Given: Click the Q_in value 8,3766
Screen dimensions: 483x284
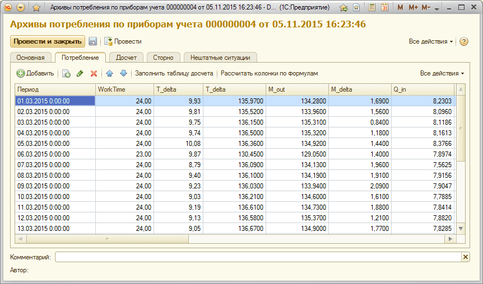Looking at the screenshot, I should click(x=422, y=144).
